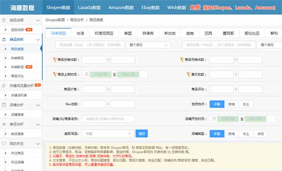
Task: Click calendar icon in 店铺开张时间 date picker
Action: [x=214, y=119]
